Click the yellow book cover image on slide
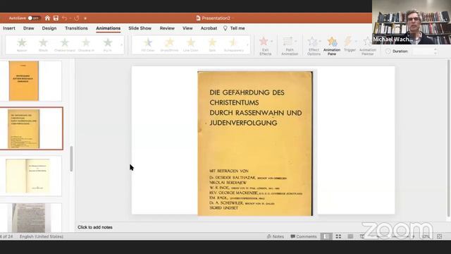 pyautogui.click(x=255, y=143)
